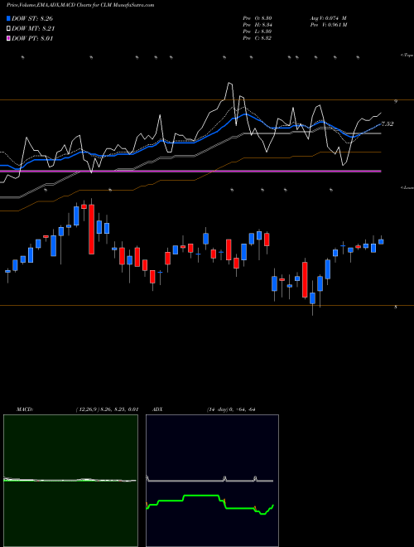Click the '<Lows' marker label
Screen dimensions: 414x547
tap(407, 187)
